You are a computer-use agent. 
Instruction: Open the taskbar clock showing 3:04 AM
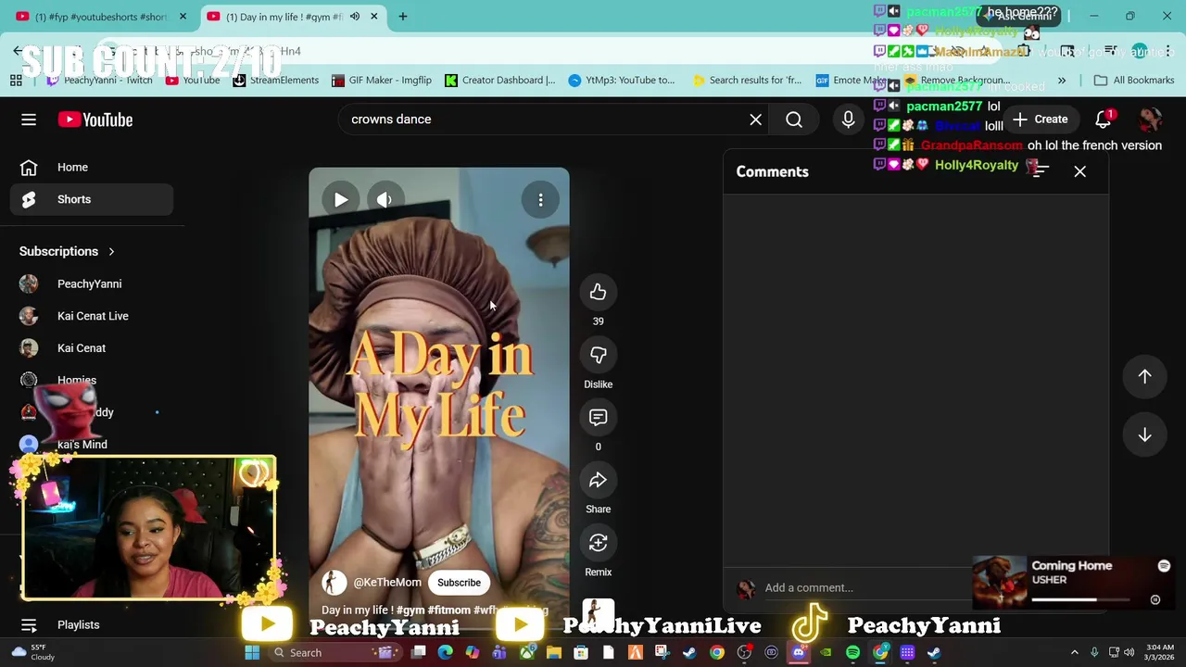click(1159, 653)
